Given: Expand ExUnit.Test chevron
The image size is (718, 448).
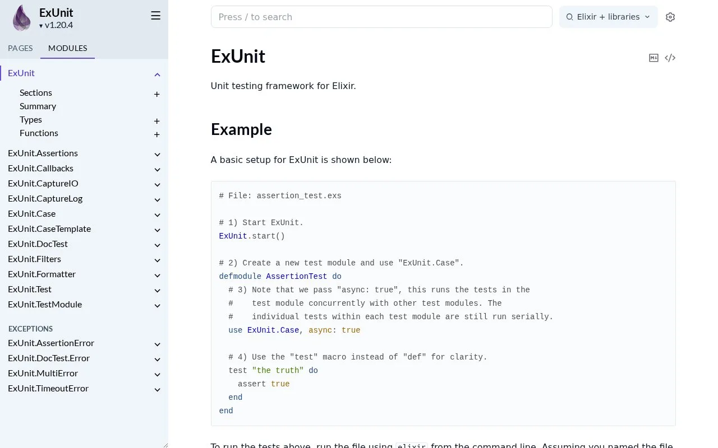Looking at the screenshot, I should 157,291.
